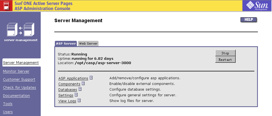Screen dimensions: 272x116
Task: Restart the ASP server
Action: coord(225,60)
